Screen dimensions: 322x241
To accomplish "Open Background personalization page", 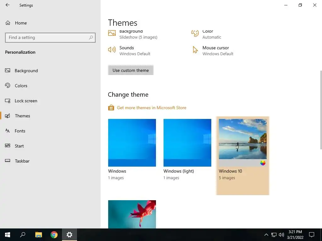I will 26,71.
